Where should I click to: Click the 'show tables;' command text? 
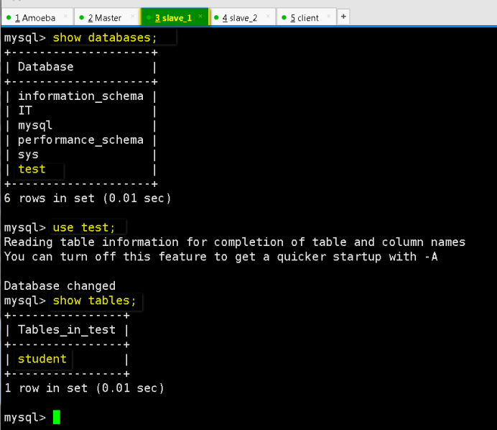click(95, 301)
